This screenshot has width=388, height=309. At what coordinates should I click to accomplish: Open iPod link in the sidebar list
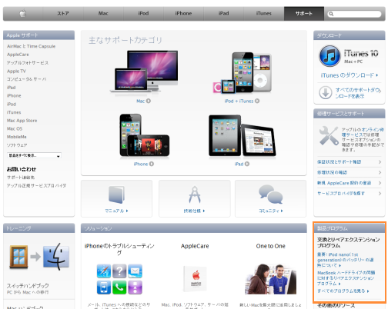pyautogui.click(x=12, y=105)
